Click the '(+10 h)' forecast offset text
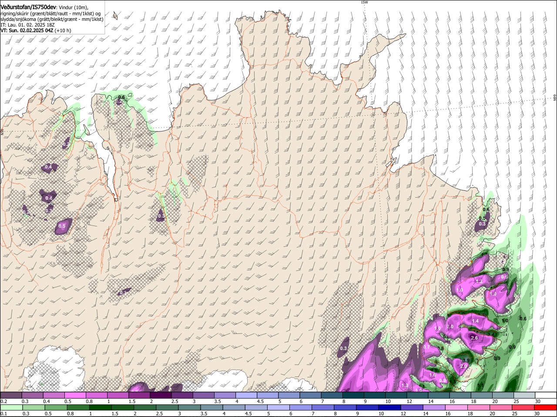 tap(63, 30)
